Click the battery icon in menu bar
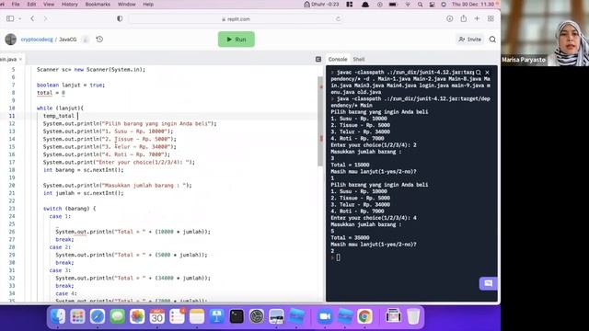Viewport: 589px width, 331px height. coord(393,4)
